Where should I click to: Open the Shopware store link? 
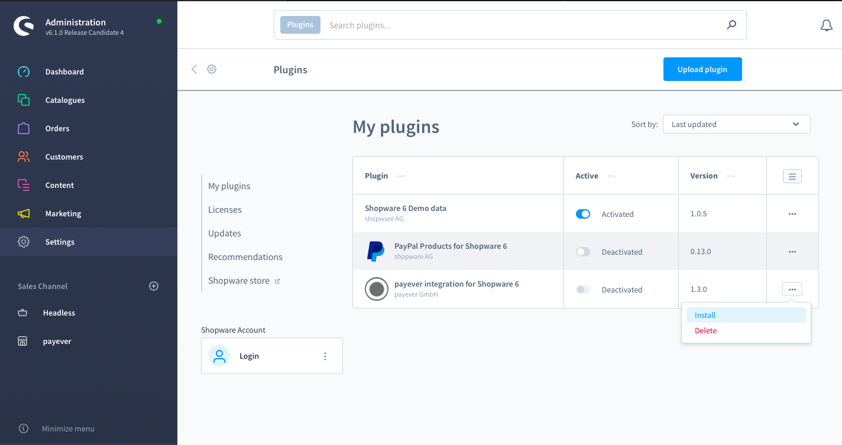(x=239, y=281)
